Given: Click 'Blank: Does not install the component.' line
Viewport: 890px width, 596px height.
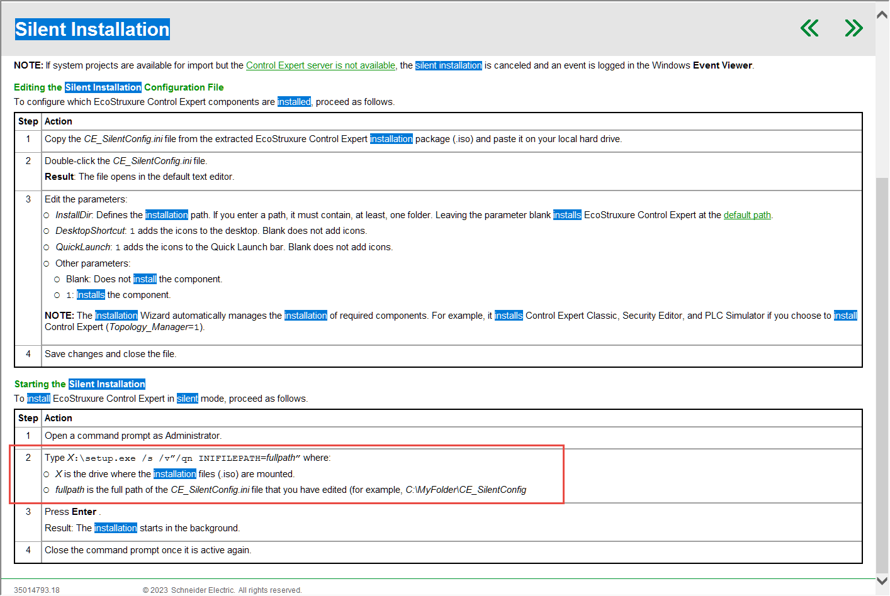Looking at the screenshot, I should (144, 279).
